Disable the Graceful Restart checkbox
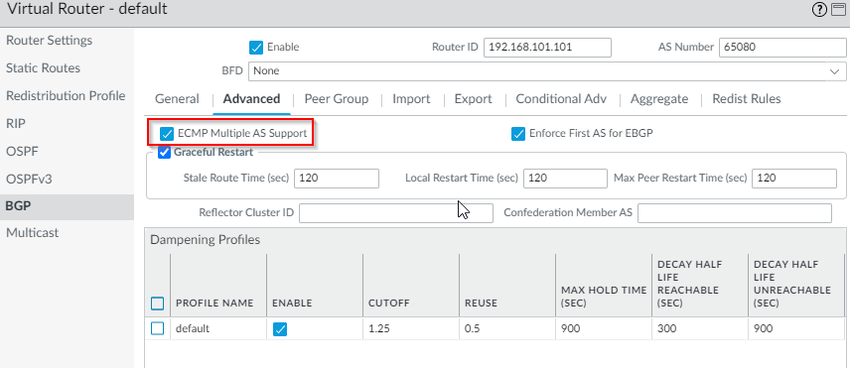The height and width of the screenshot is (368, 850). [164, 153]
